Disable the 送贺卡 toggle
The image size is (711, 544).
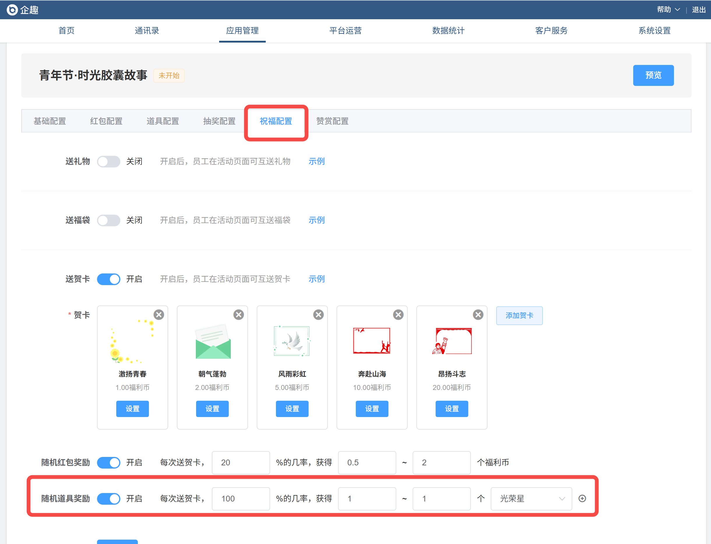pyautogui.click(x=108, y=279)
